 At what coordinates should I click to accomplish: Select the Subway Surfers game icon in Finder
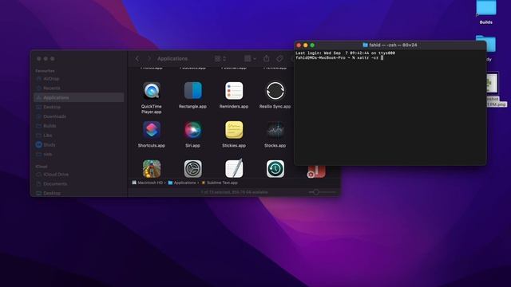(x=152, y=169)
